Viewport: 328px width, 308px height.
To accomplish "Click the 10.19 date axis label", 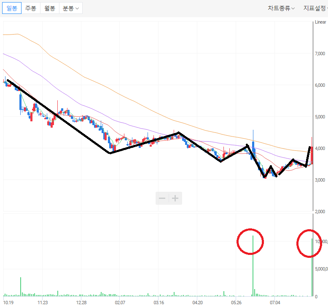I will click(x=8, y=303).
